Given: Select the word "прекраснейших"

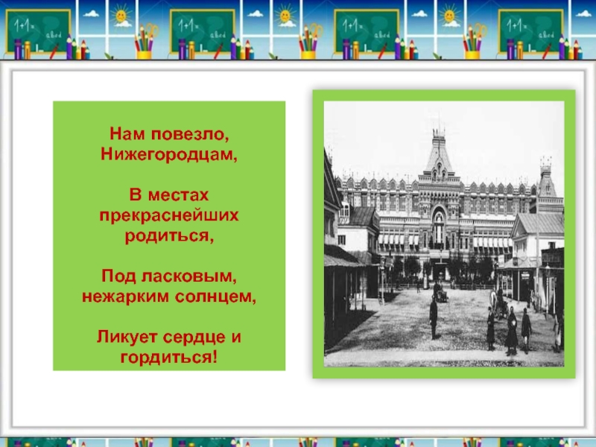Looking at the screenshot, I should (168, 215).
